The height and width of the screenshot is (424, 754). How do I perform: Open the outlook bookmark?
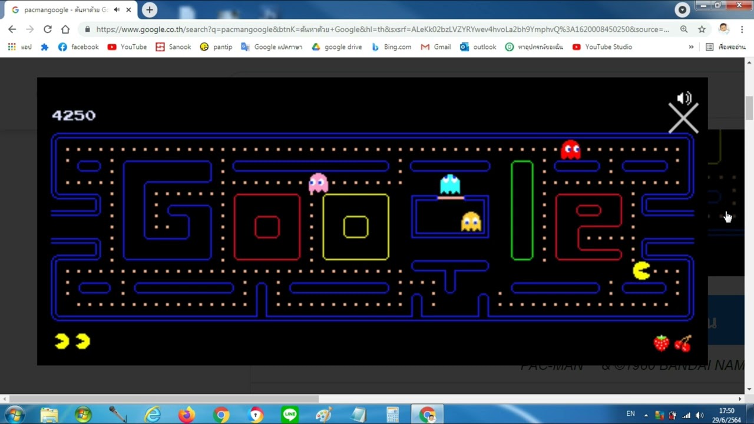coord(478,47)
